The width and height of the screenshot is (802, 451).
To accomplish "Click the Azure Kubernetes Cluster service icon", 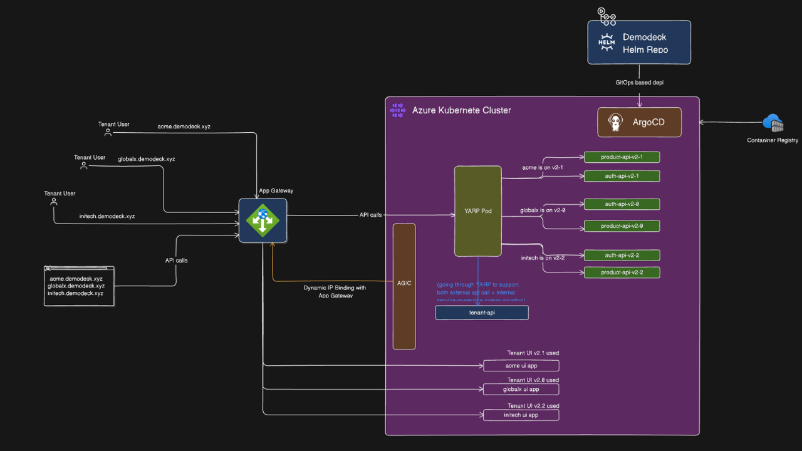I will [397, 110].
